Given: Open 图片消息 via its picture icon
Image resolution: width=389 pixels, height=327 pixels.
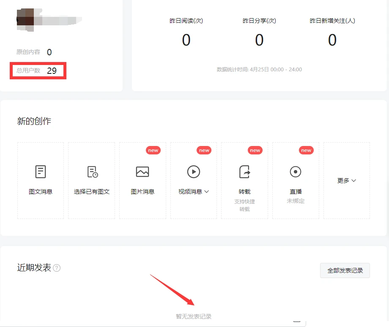Looking at the screenshot, I should (142, 172).
